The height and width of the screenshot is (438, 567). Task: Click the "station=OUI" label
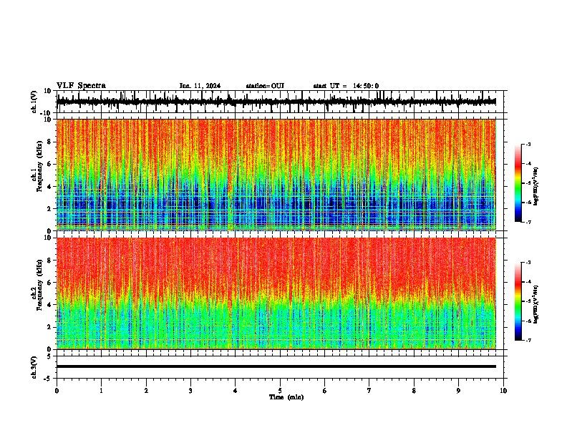[265, 86]
